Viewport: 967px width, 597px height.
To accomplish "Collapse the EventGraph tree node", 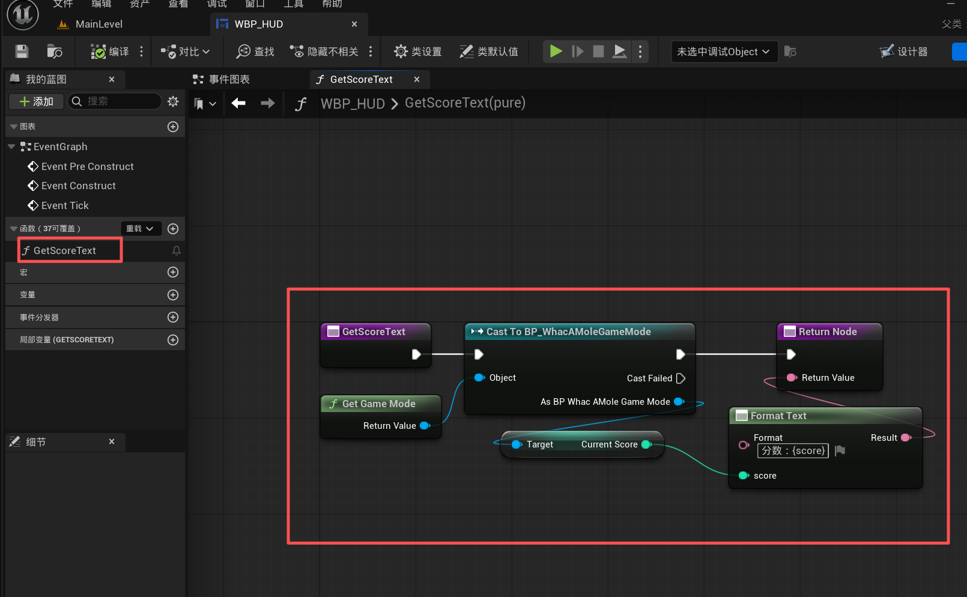I will 11,147.
